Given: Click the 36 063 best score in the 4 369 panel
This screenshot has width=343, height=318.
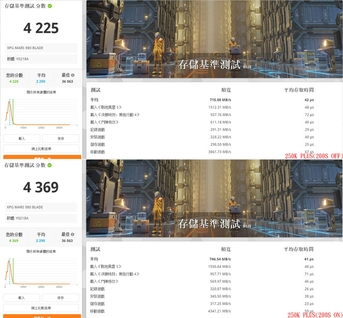Looking at the screenshot, I should coord(67,241).
